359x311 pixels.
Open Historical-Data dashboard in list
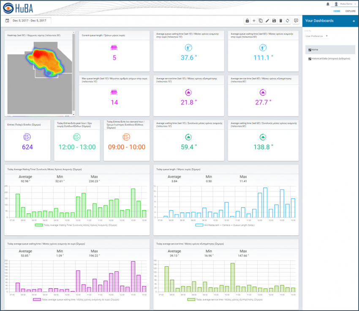click(x=330, y=59)
